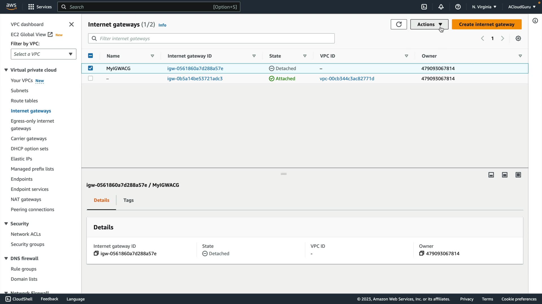542x304 pixels.
Task: Open the Actions dropdown menu
Action: coord(429,24)
